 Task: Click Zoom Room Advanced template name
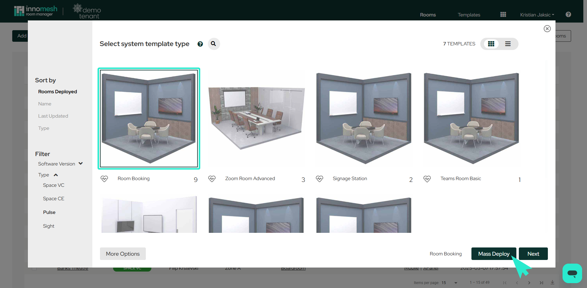[x=250, y=179]
